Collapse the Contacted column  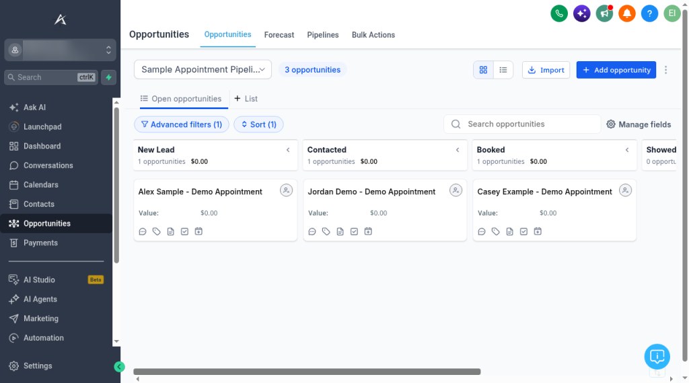coord(458,150)
